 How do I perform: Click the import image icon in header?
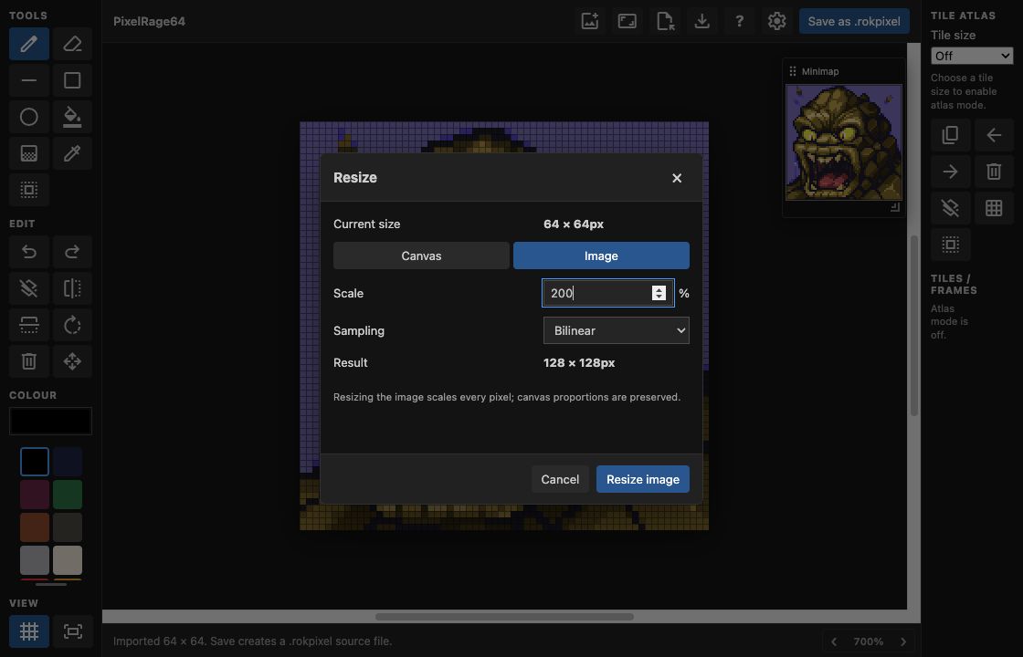[590, 21]
